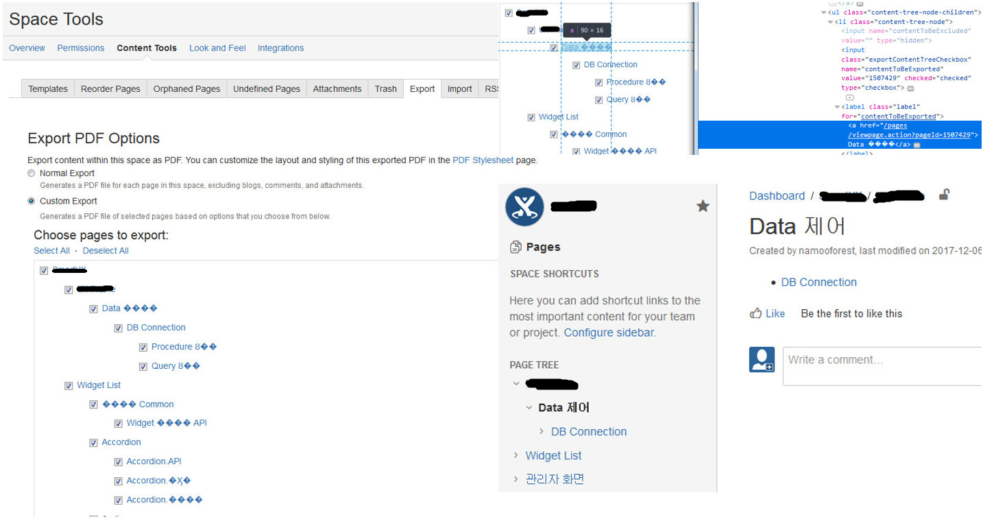Open Pages via its document icon

tap(516, 247)
